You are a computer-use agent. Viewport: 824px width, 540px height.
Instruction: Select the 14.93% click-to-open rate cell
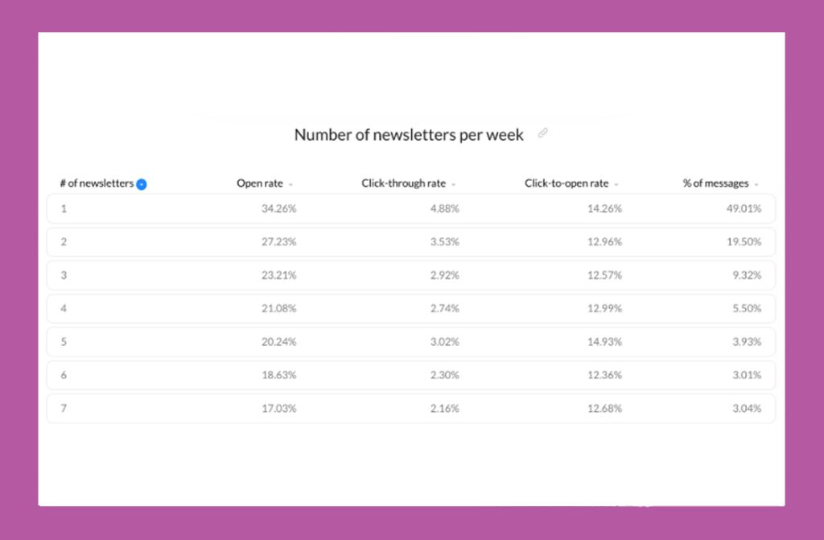[604, 341]
